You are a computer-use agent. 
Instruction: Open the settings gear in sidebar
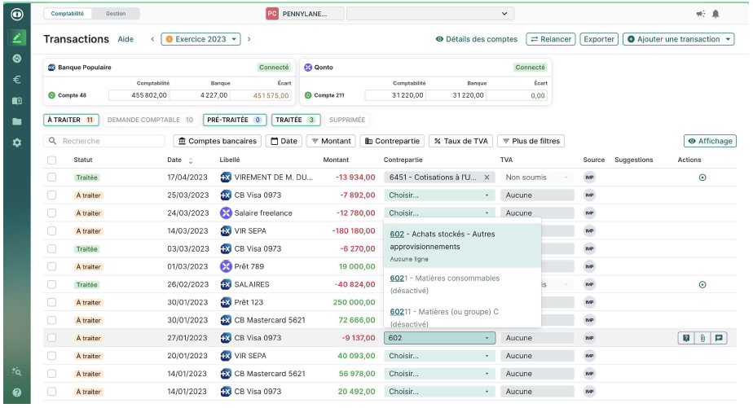point(17,143)
